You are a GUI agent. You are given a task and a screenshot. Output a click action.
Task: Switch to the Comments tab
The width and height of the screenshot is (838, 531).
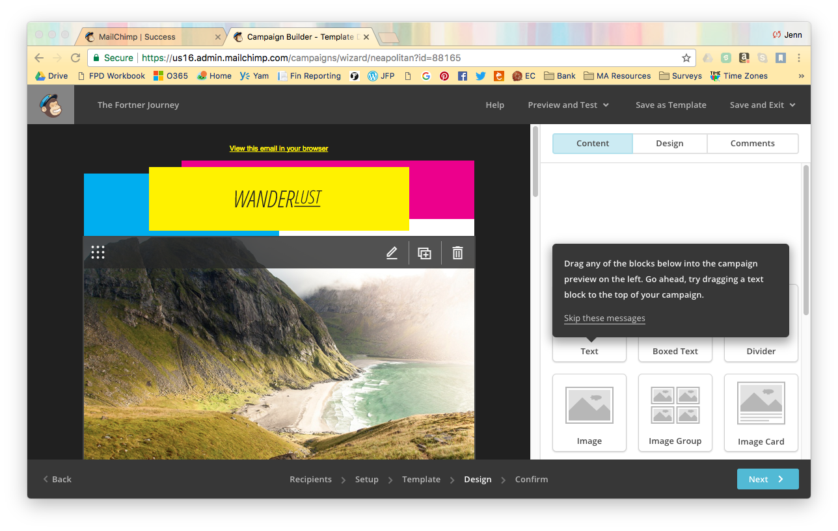point(752,143)
